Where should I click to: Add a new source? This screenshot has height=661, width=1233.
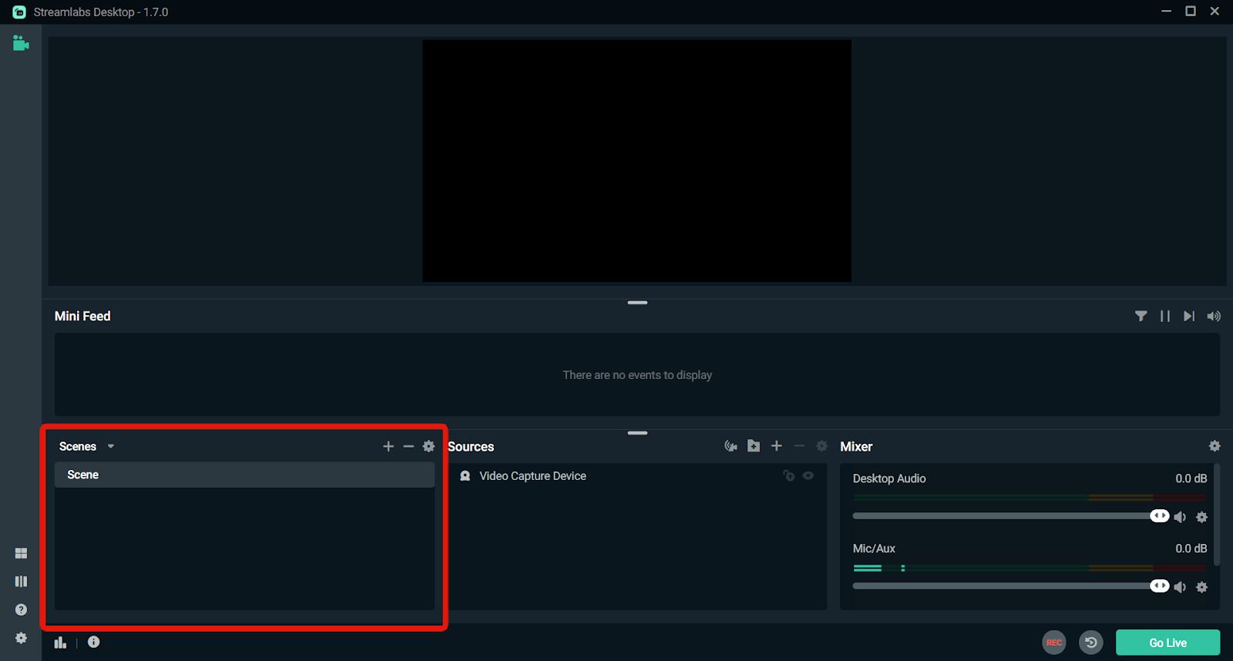pyautogui.click(x=777, y=446)
